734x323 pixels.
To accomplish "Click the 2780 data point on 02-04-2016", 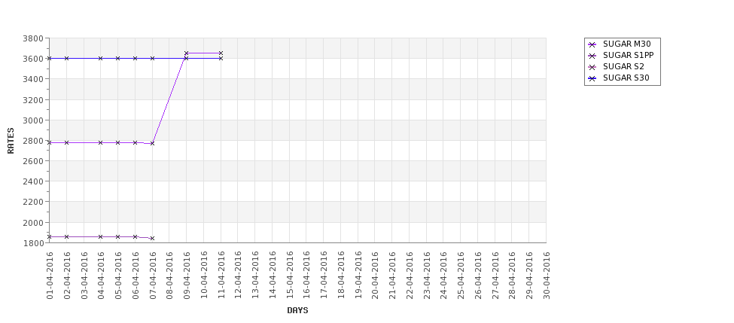I will [66, 142].
